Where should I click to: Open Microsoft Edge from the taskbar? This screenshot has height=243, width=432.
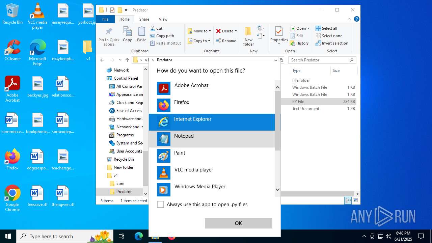[139, 236]
